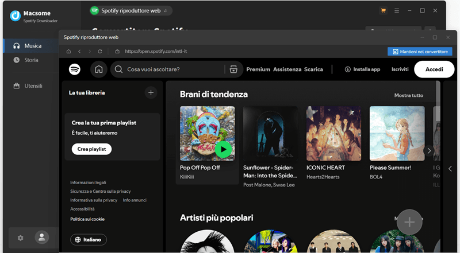460x253 pixels.
Task: Open the Sunflower Spider-Man album cover
Action: (270, 134)
